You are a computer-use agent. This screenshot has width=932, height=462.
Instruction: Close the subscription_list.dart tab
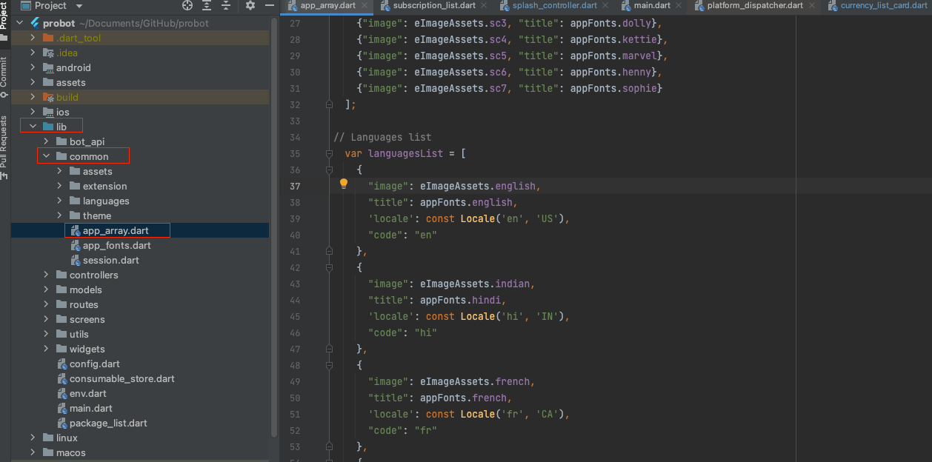click(483, 6)
